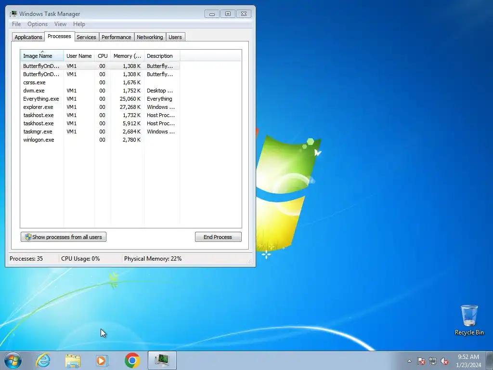The width and height of the screenshot is (493, 370).
Task: Open the Help menu
Action: [x=79, y=24]
